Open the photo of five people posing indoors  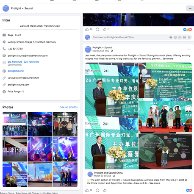pos(65,124)
